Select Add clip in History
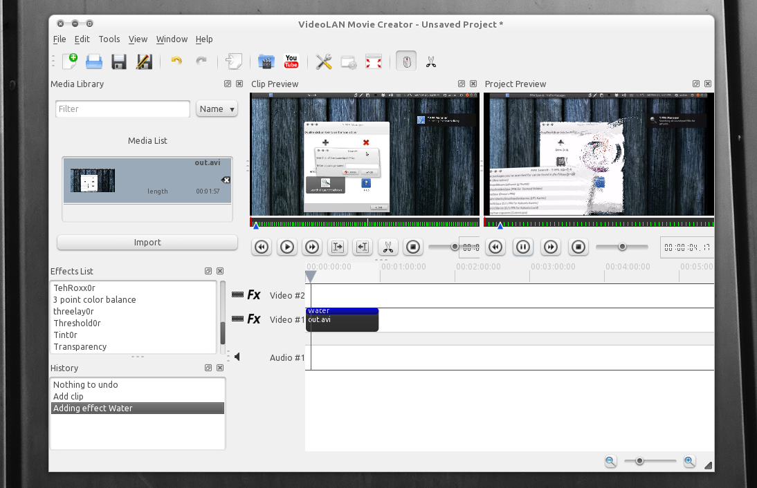This screenshot has width=757, height=488. 68,396
